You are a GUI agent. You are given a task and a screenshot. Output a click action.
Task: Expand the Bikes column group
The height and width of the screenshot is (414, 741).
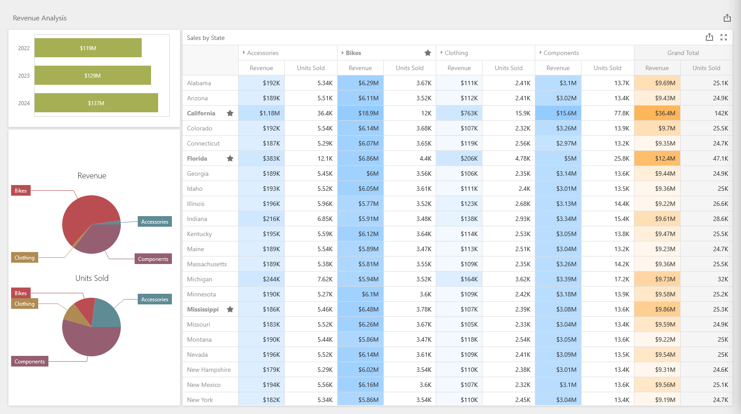click(343, 53)
